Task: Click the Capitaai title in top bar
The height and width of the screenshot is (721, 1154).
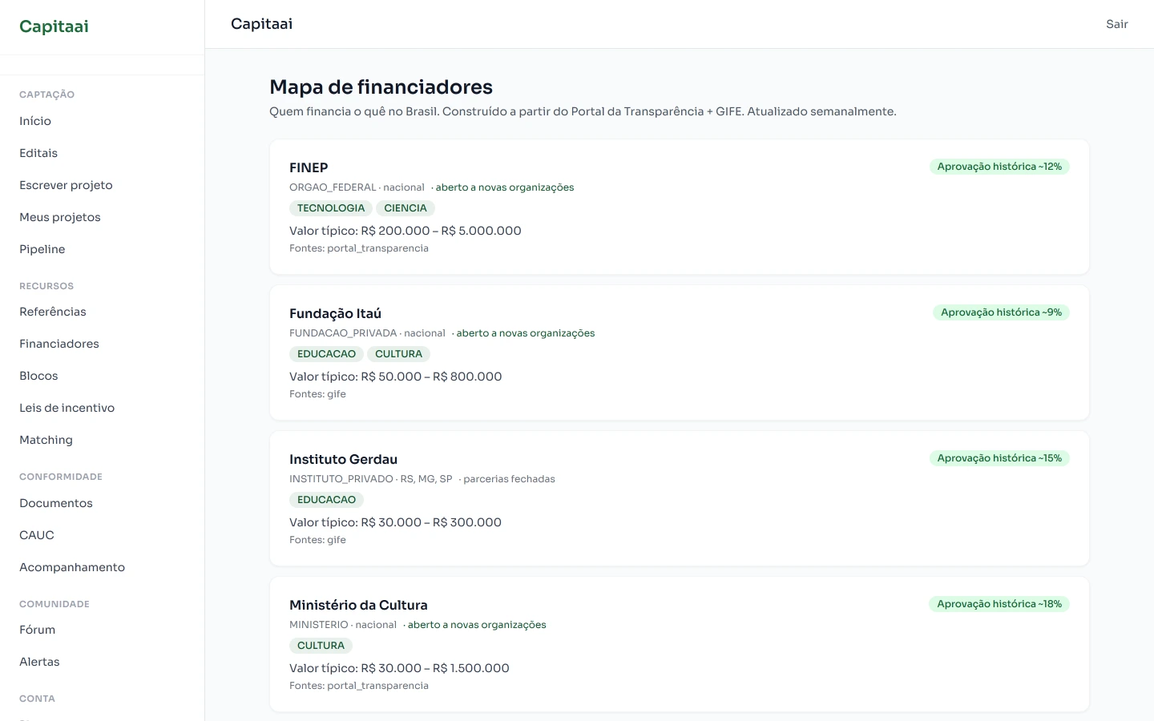Action: (261, 24)
